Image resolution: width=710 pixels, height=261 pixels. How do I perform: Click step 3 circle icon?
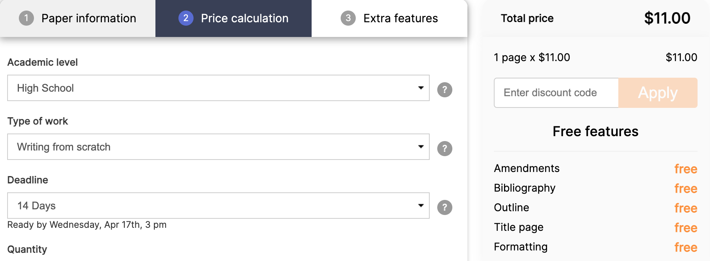348,18
